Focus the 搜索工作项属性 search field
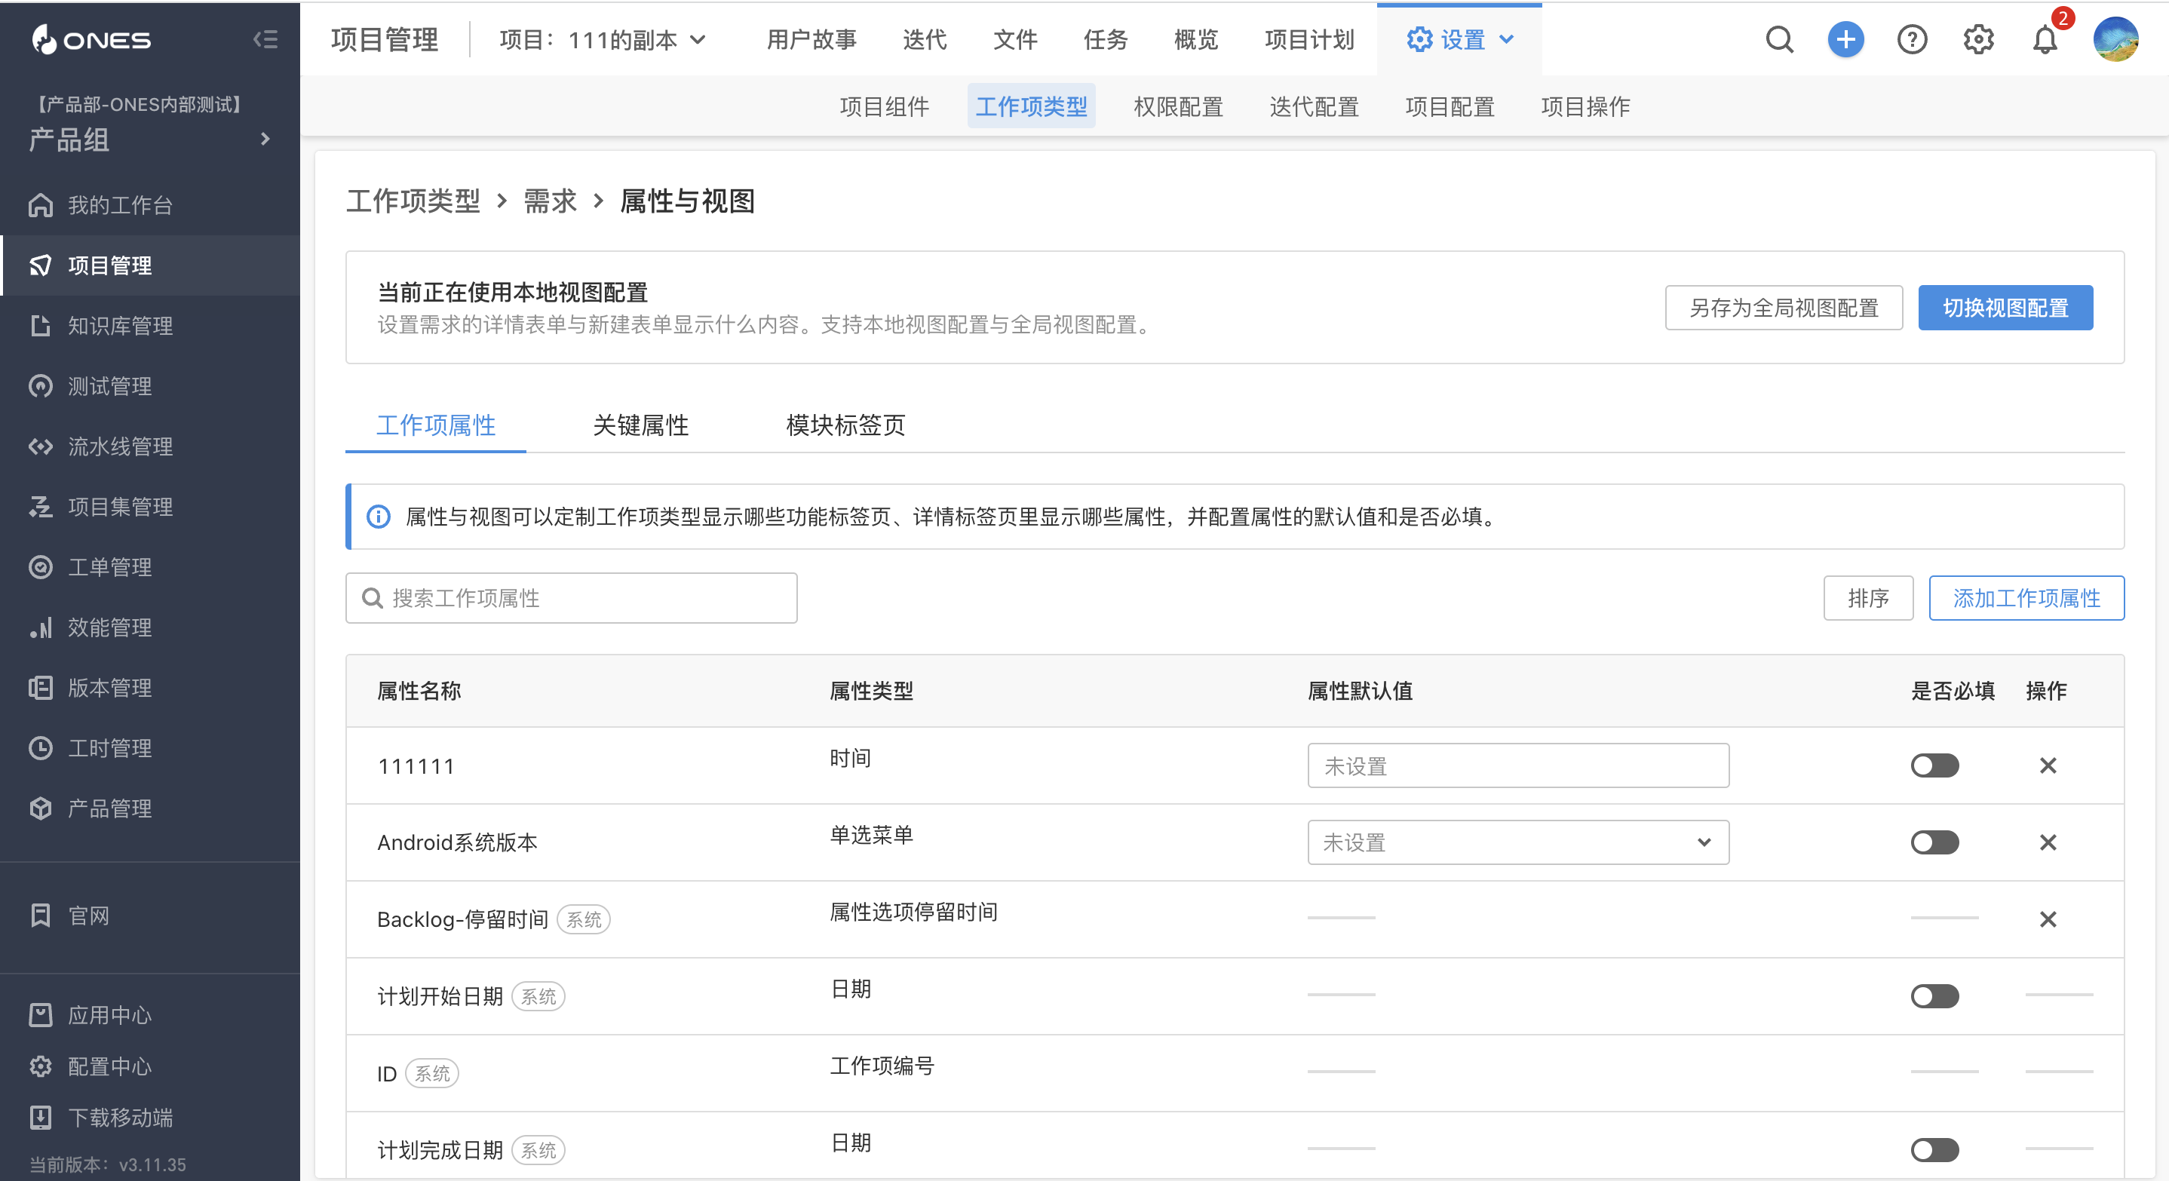Screen dimensions: 2169x1181 tap(571, 599)
